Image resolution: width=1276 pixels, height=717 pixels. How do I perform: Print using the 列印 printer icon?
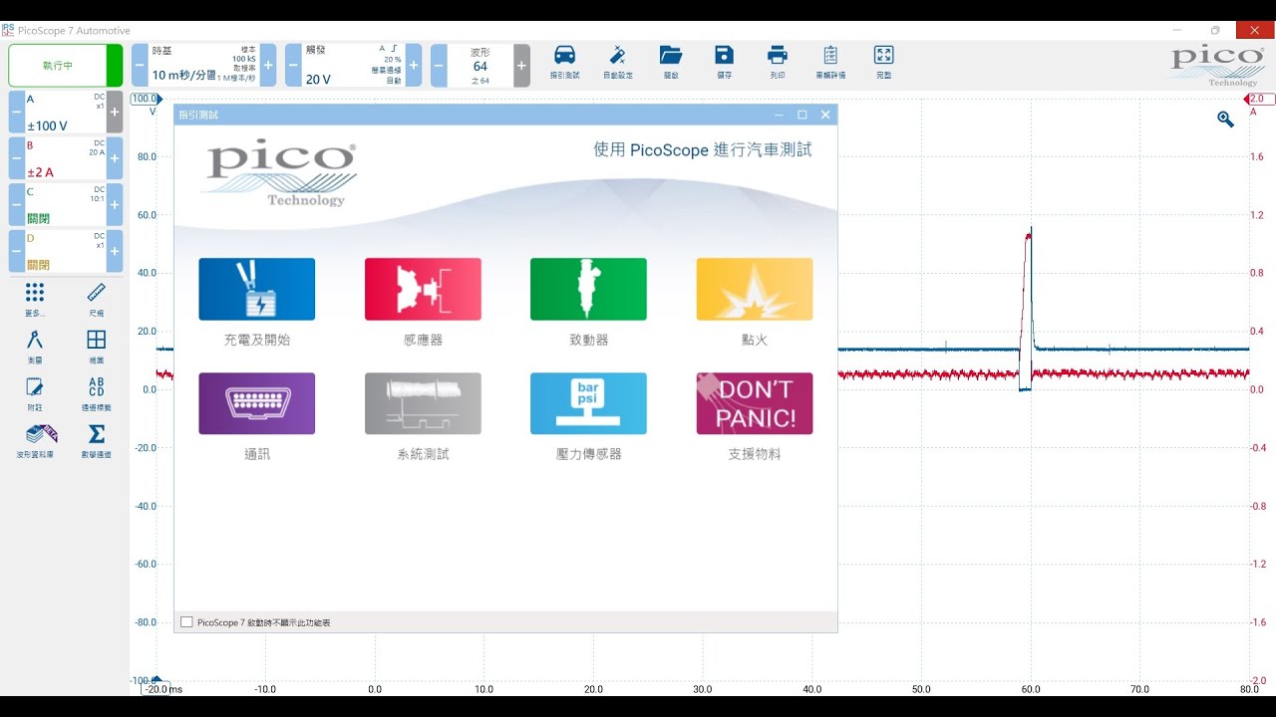point(778,62)
